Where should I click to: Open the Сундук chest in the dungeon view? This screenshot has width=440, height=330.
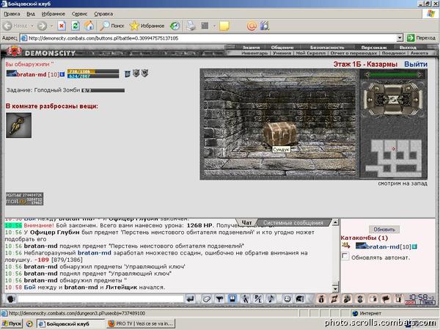[279, 134]
